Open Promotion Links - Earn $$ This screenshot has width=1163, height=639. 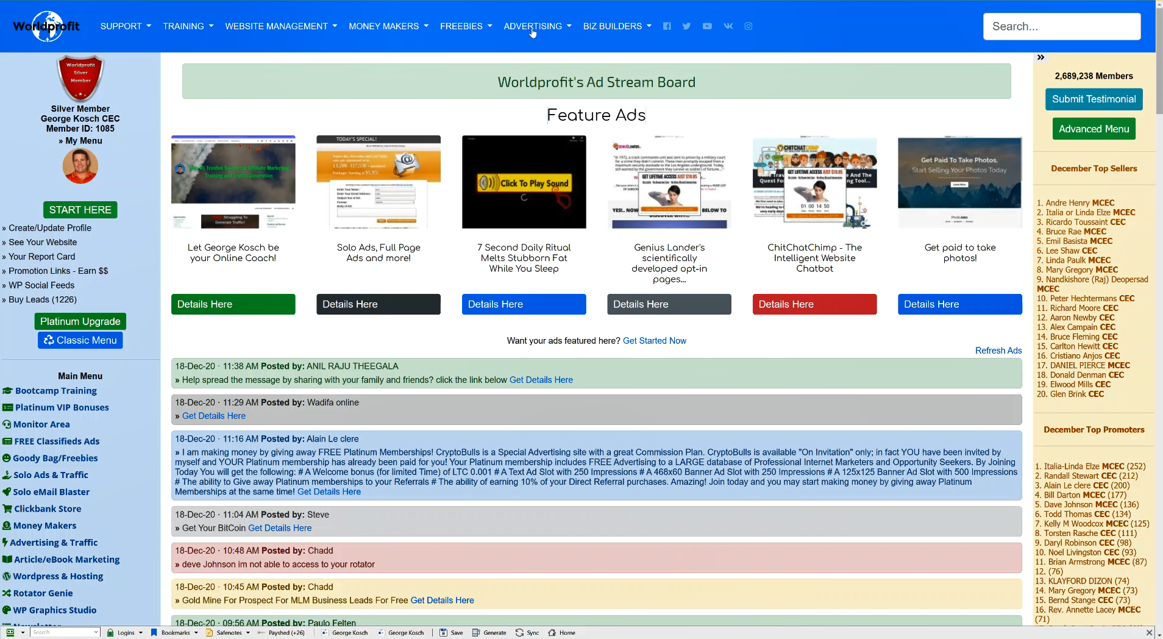click(x=59, y=271)
